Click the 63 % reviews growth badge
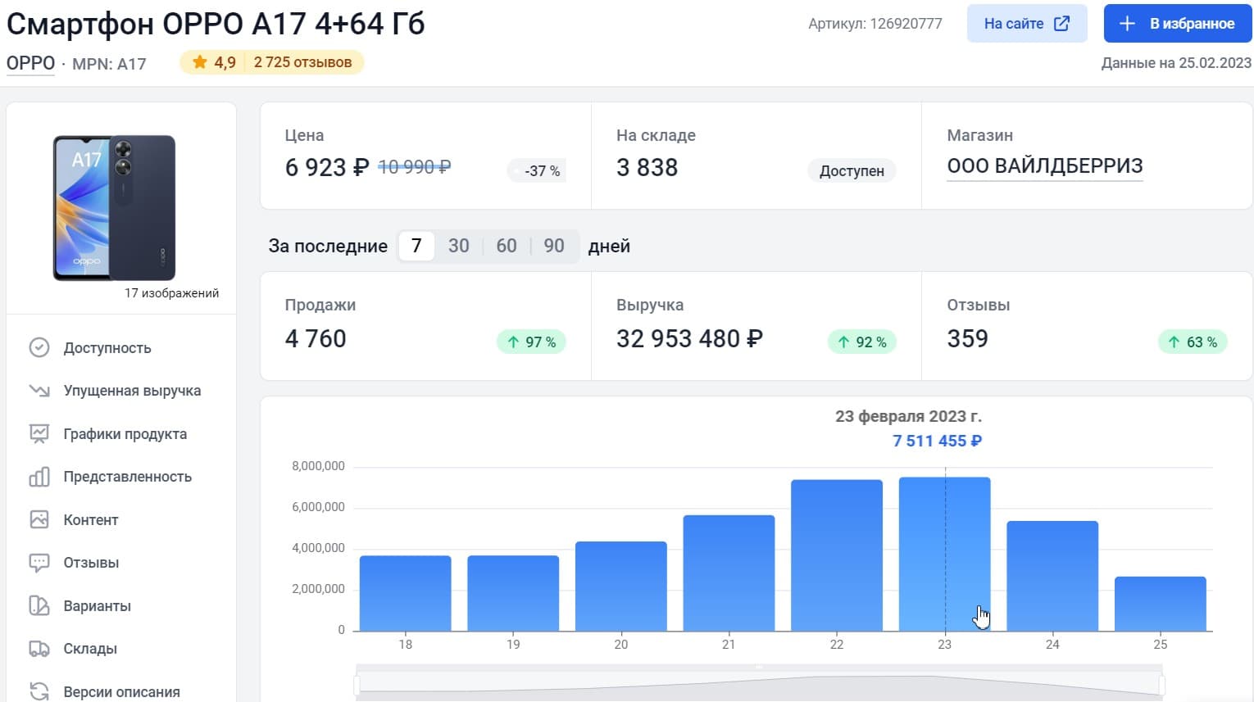Screen dimensions: 1254x702 1193,342
